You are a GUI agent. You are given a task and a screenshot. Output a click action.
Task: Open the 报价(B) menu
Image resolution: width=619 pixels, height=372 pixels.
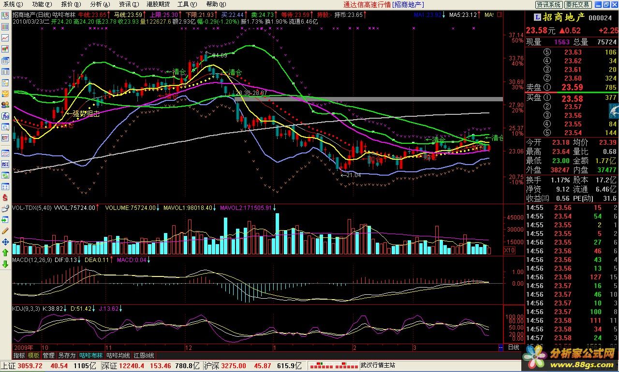pos(70,4)
